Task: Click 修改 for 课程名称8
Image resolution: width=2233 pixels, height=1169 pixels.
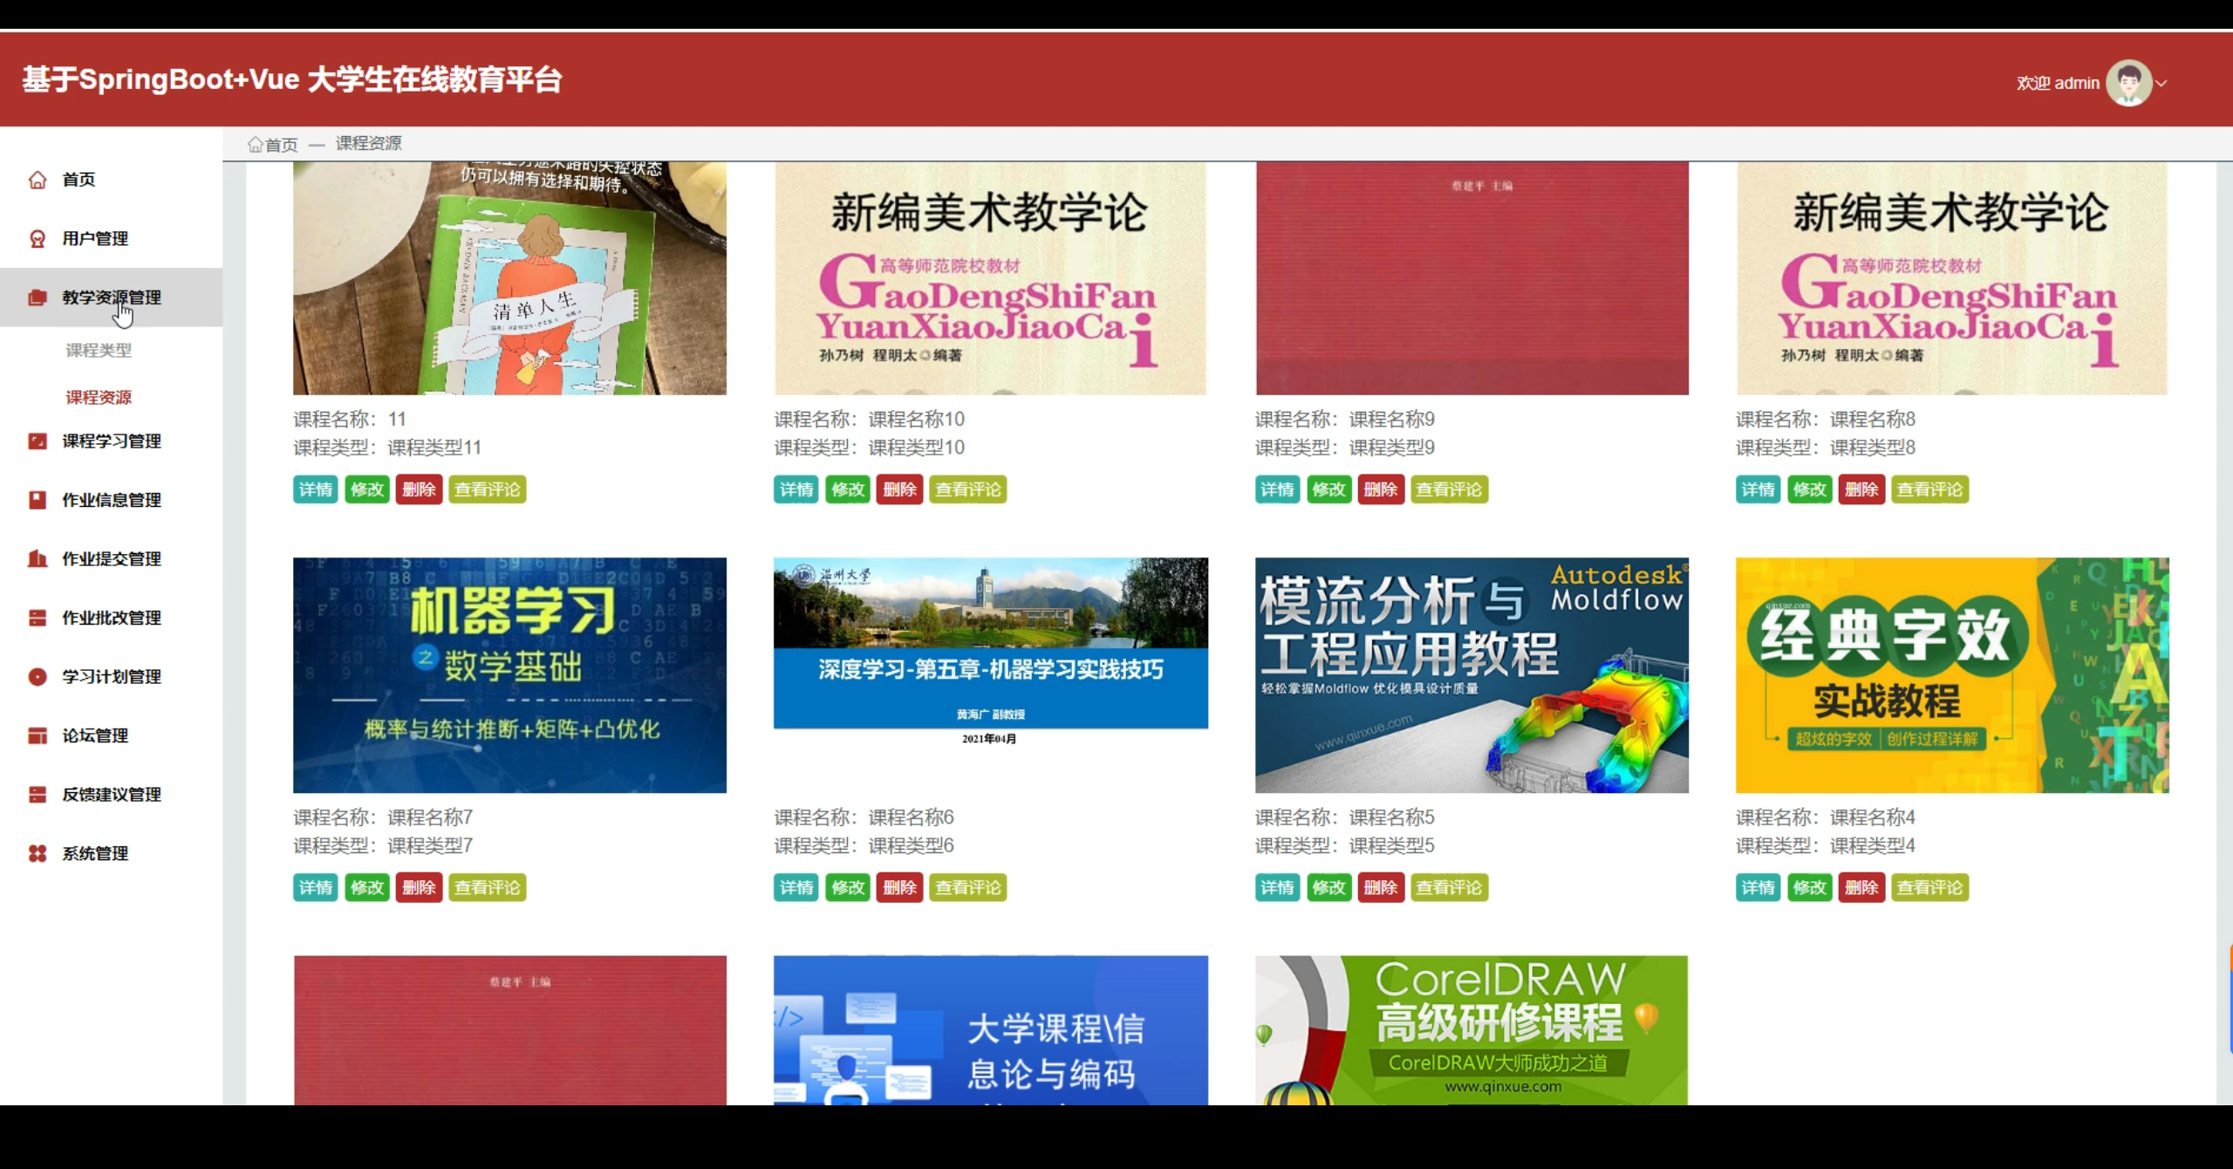Action: pyautogui.click(x=1809, y=489)
